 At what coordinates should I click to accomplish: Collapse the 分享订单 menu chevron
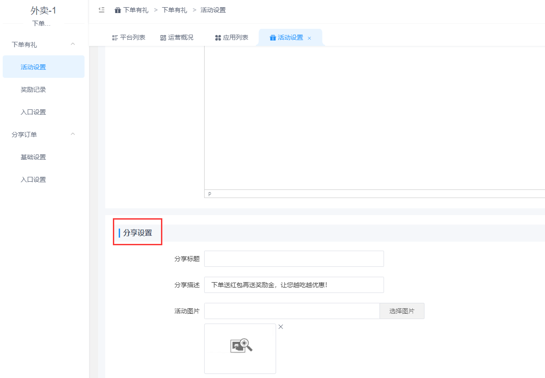[x=73, y=134]
